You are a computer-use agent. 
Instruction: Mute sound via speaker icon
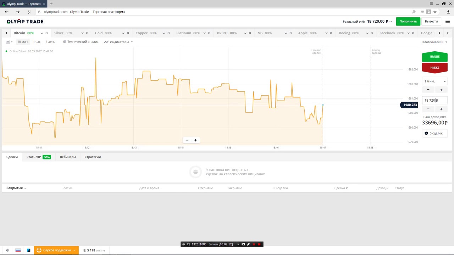point(7,250)
